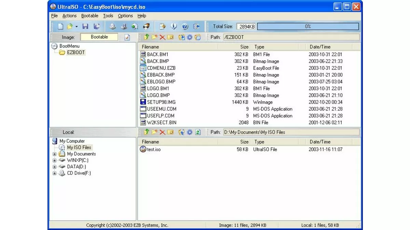Click the image properties checkmark icon beside Bootable

tap(127, 37)
